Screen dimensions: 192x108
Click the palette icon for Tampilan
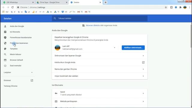pyautogui.click(x=5, y=49)
